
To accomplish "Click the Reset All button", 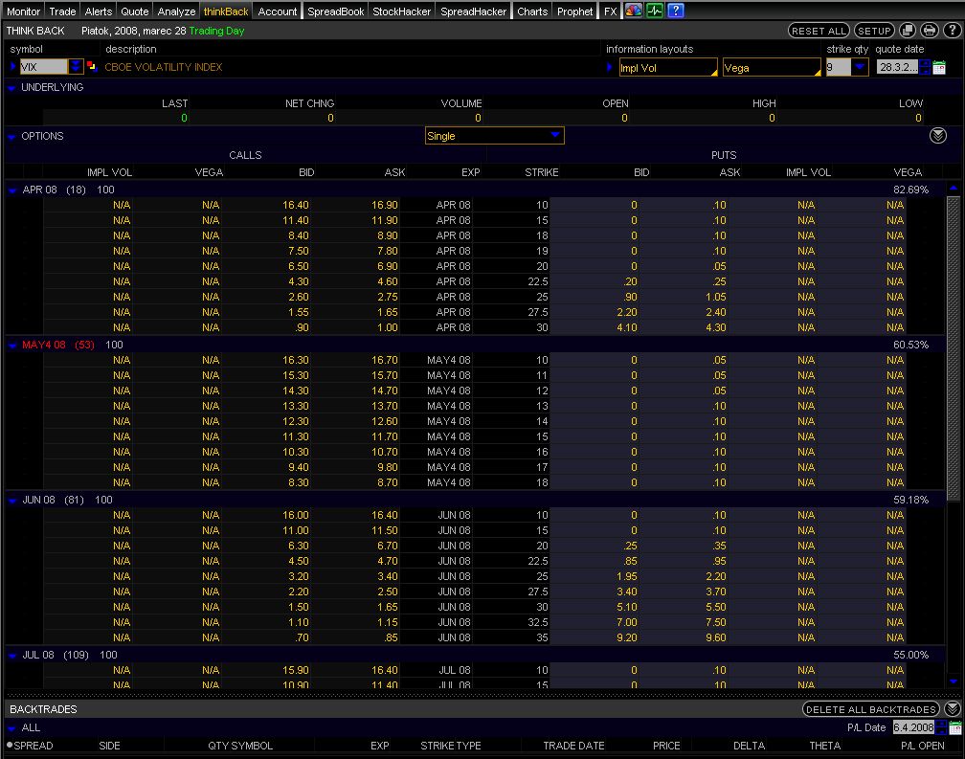I will 819,31.
